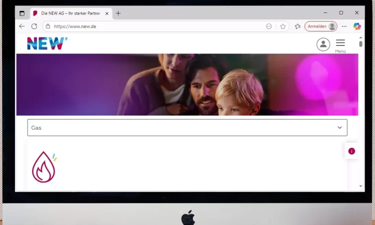Open browser settings and more menu

pyautogui.click(x=344, y=26)
